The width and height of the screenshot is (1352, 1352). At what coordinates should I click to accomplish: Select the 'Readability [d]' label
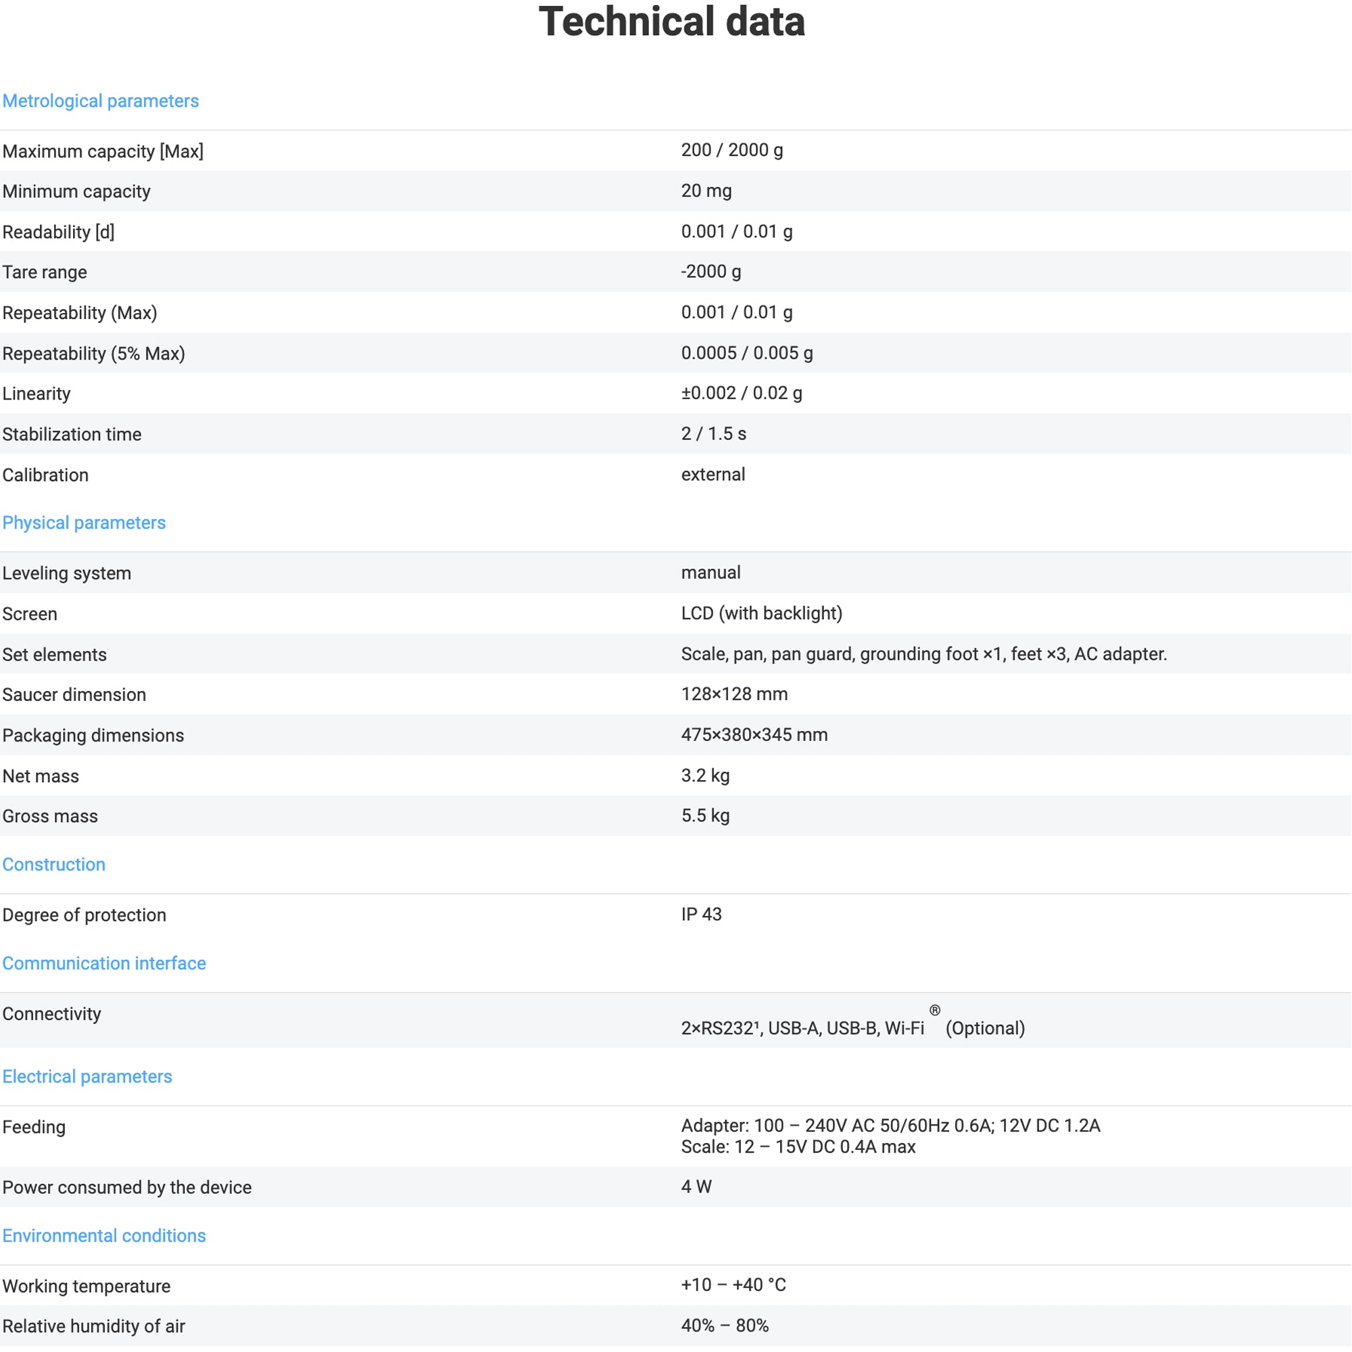59,232
